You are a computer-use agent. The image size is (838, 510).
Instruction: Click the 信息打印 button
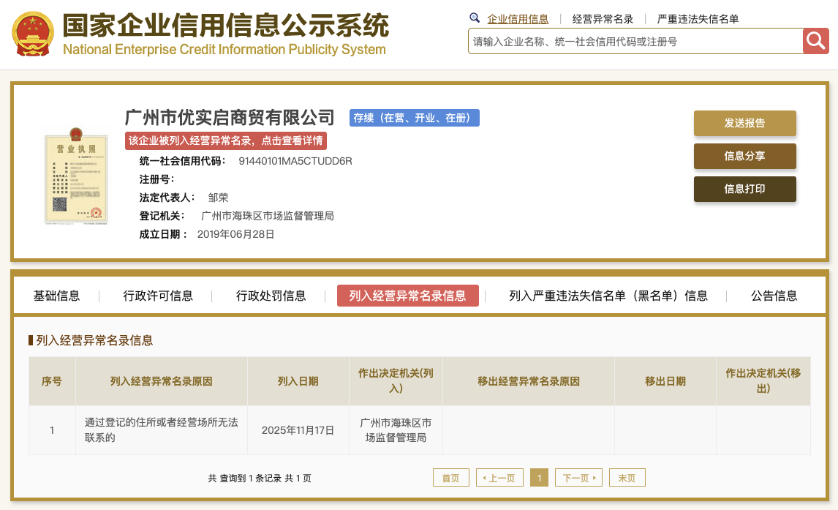coord(744,189)
